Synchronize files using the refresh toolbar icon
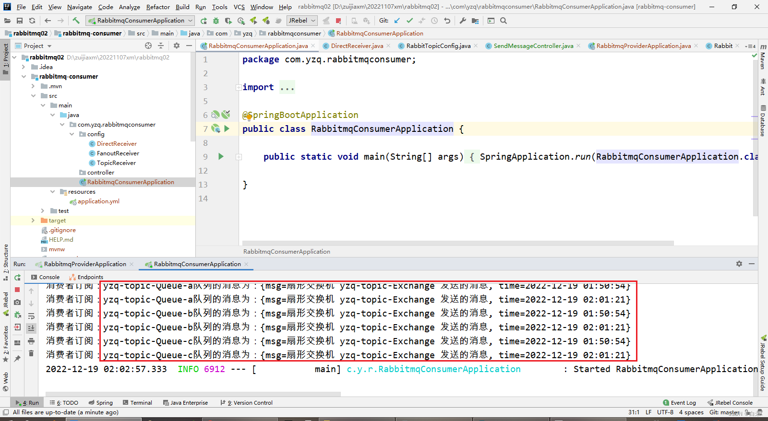The height and width of the screenshot is (421, 768). [32, 21]
